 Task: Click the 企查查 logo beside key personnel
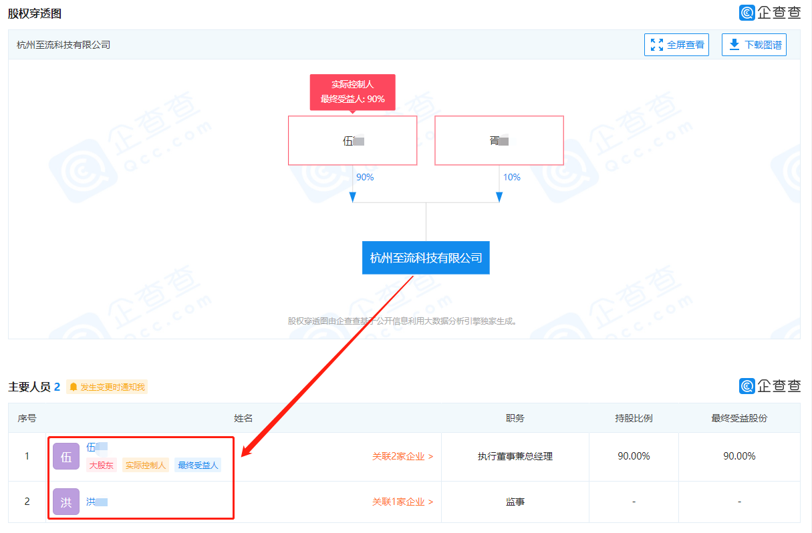[769, 386]
